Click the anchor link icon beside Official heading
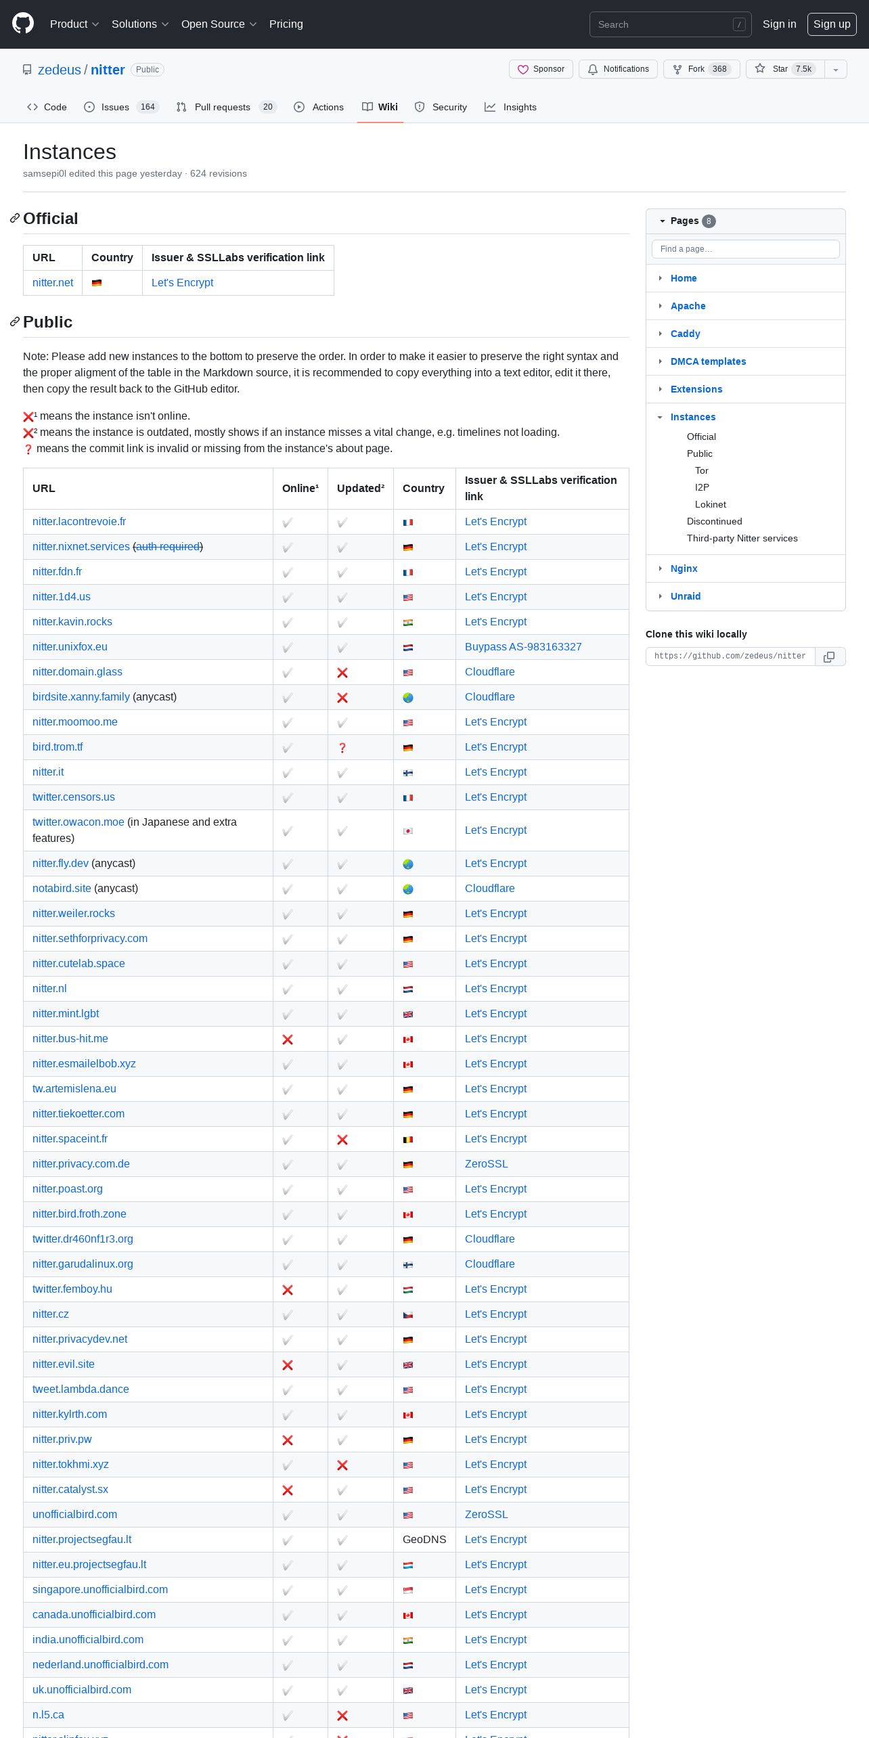Image resolution: width=869 pixels, height=1738 pixels. pos(14,219)
